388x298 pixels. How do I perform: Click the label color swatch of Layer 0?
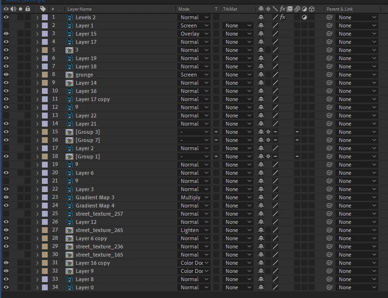click(x=45, y=287)
